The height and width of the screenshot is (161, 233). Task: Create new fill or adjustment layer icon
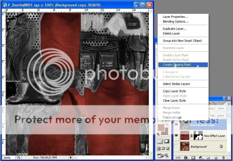tap(201, 158)
